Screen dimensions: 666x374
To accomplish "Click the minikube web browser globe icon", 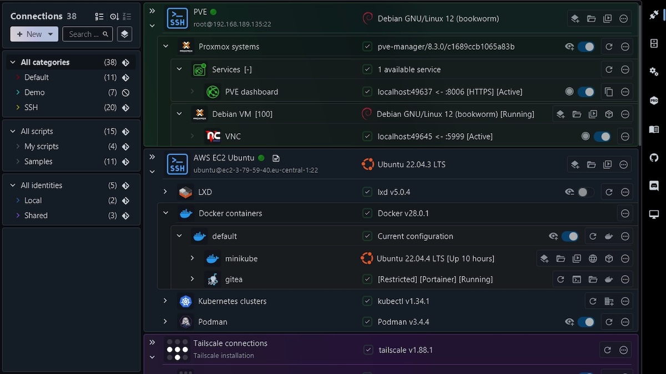I will [593, 259].
